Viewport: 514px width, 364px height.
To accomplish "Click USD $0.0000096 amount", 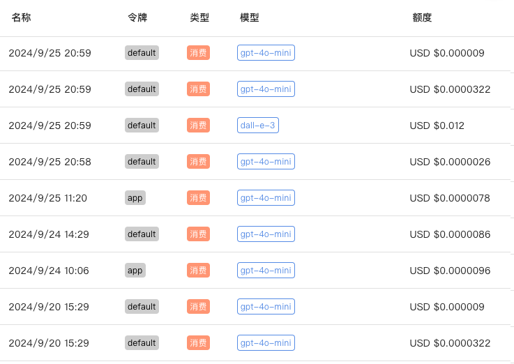I will (x=450, y=271).
